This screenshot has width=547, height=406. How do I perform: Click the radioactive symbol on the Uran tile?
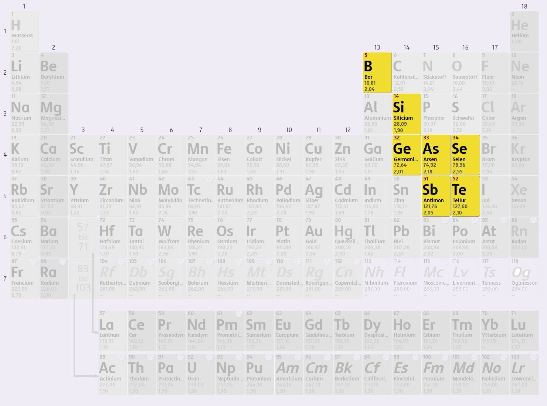pos(210,358)
